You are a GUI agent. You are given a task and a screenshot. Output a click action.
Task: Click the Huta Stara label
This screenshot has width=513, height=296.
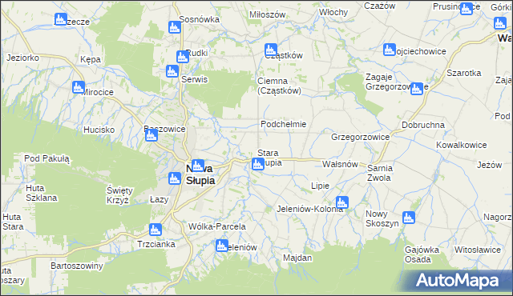click(x=13, y=222)
